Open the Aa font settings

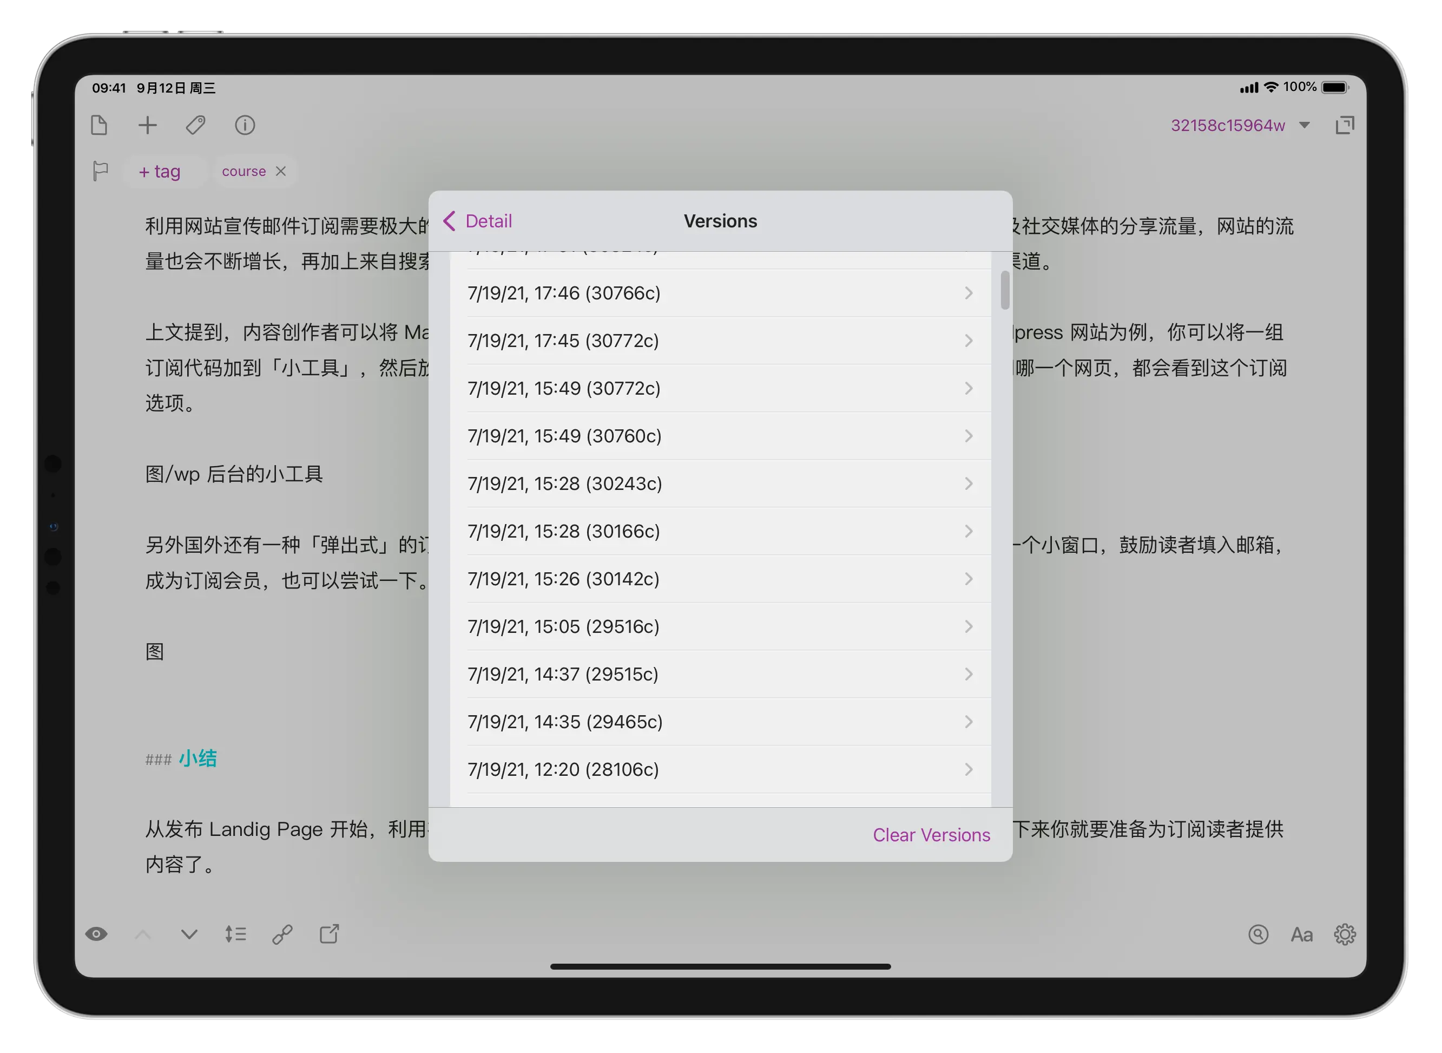point(1301,934)
